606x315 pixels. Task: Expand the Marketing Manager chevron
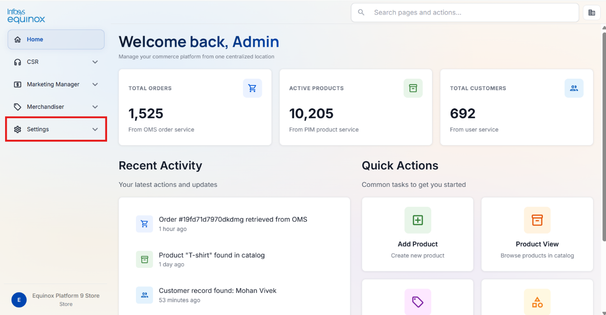95,84
